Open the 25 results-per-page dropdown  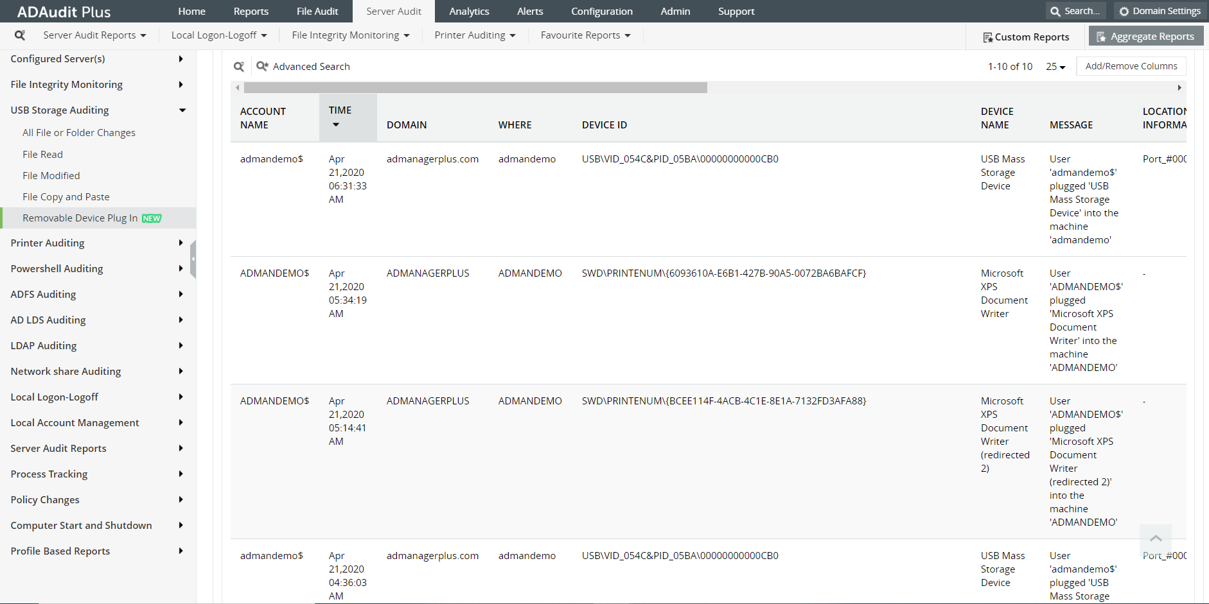(x=1055, y=66)
